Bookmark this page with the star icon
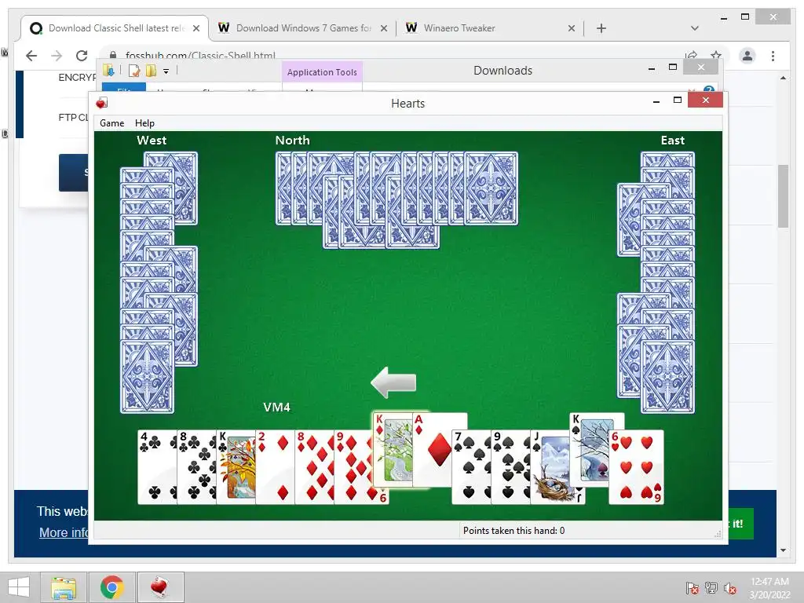This screenshot has height=603, width=804. click(716, 55)
